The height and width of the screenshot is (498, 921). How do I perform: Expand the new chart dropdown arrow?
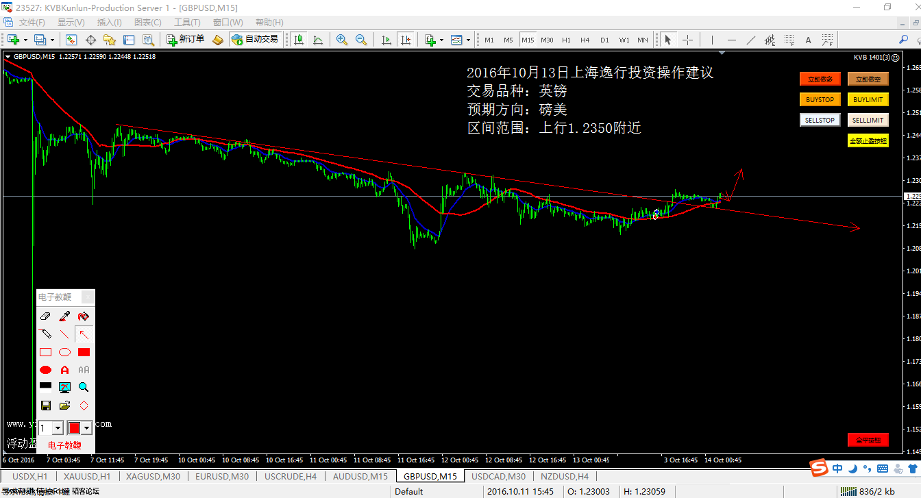point(25,40)
